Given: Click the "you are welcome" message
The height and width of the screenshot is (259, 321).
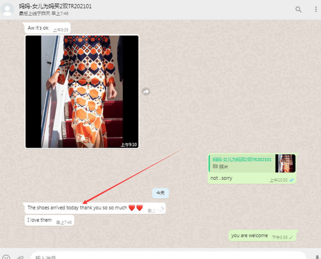Looking at the screenshot, I should click(249, 235).
